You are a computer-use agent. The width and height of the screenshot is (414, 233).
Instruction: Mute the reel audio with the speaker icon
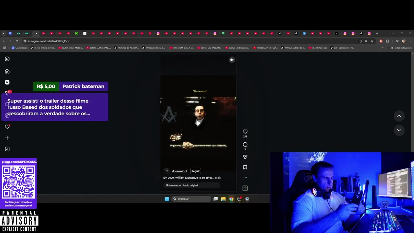232,60
